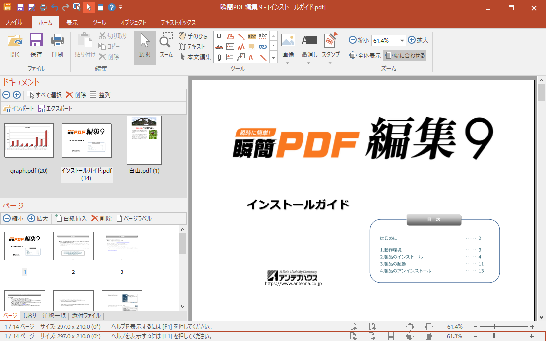Click the 縮小 zoom out ribbon button

(x=359, y=40)
